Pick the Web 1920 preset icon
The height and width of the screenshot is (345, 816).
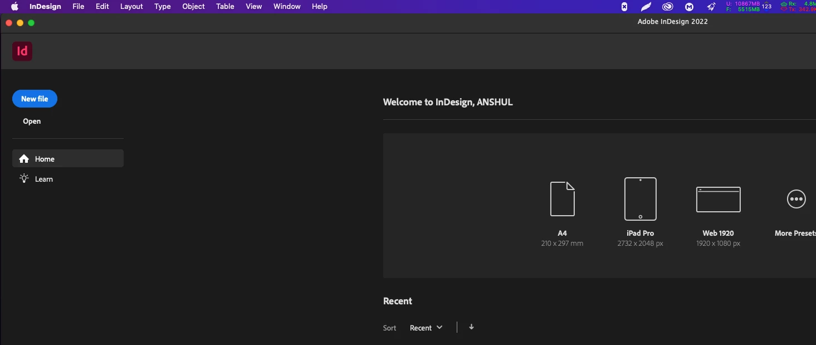(x=718, y=200)
